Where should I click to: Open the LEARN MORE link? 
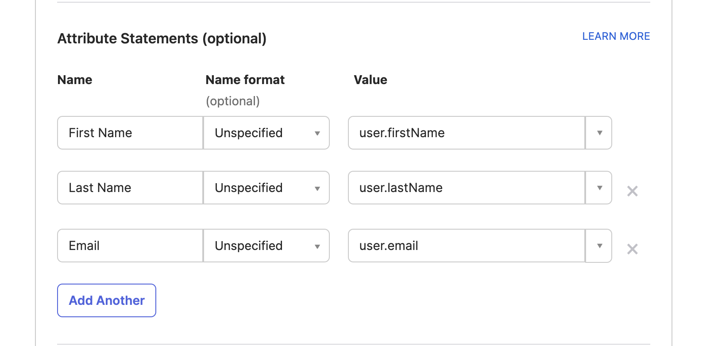point(616,36)
